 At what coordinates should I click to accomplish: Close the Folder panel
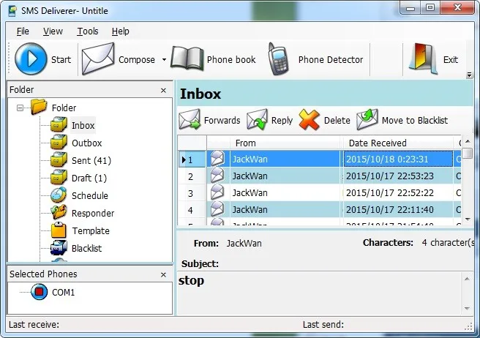coord(163,90)
